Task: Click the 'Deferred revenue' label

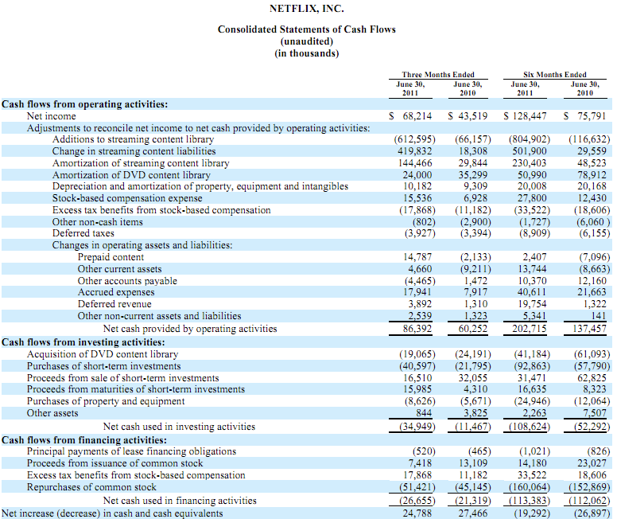Action: 114,304
